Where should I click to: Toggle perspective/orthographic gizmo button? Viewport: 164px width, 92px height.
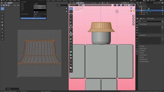[133, 25]
